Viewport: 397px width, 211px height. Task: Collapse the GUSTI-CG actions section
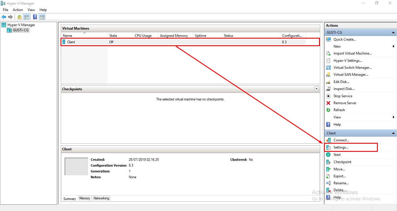point(394,33)
